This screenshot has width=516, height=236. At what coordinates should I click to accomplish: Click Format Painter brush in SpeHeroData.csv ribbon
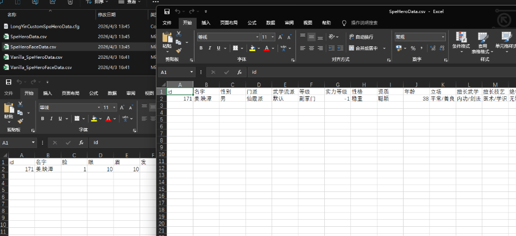[179, 50]
